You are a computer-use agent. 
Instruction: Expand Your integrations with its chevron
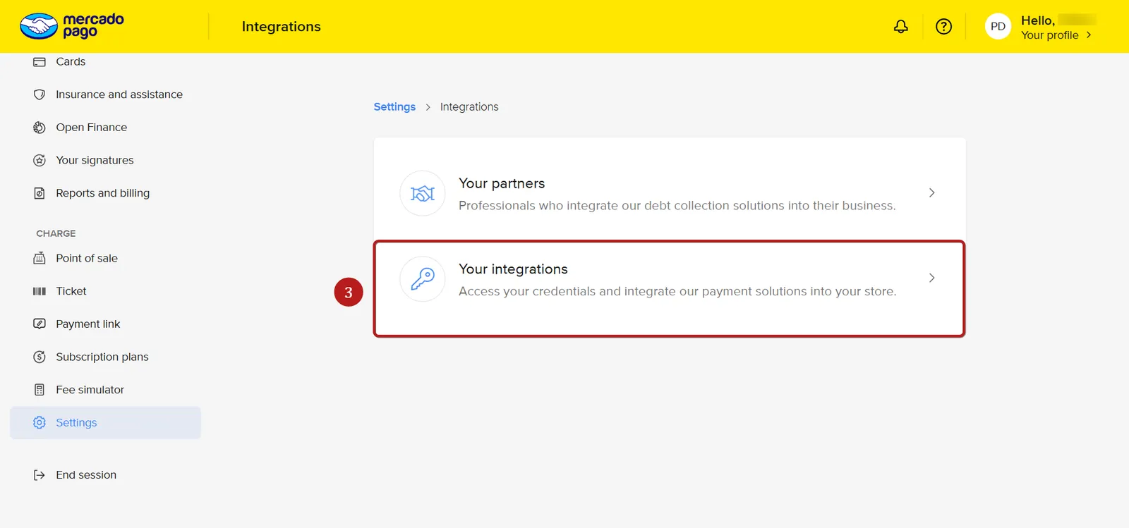[x=931, y=278]
